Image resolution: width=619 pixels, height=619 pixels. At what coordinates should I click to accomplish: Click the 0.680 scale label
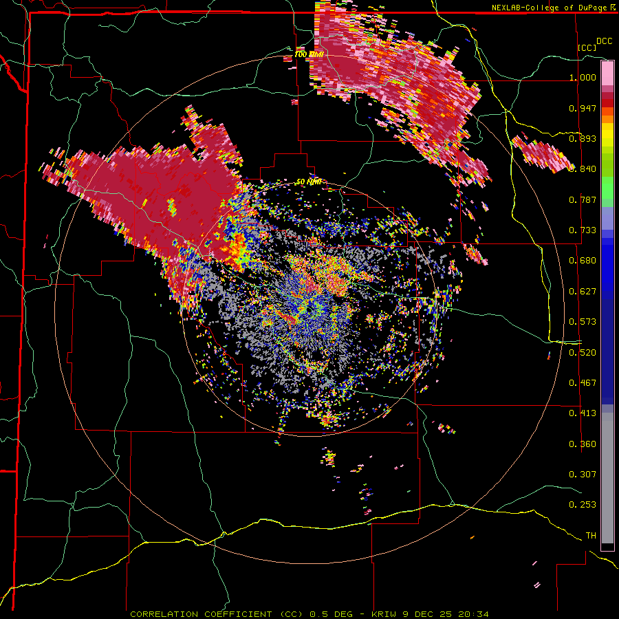pos(583,261)
